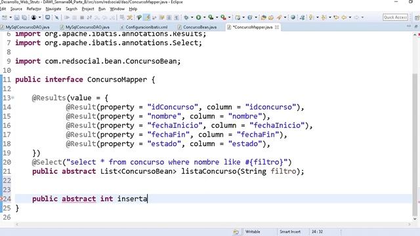Switch to ConfiguracionIbatis.xml tab
The height and width of the screenshot is (236, 420).
(x=146, y=27)
